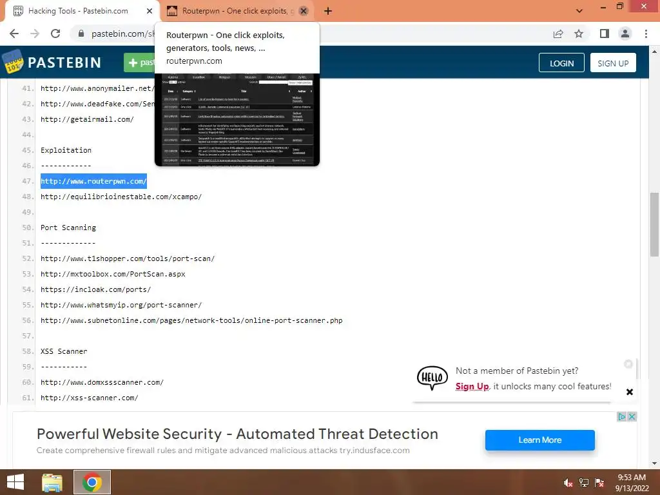Open the Routerpwn tab preview thumbnail

pos(237,119)
